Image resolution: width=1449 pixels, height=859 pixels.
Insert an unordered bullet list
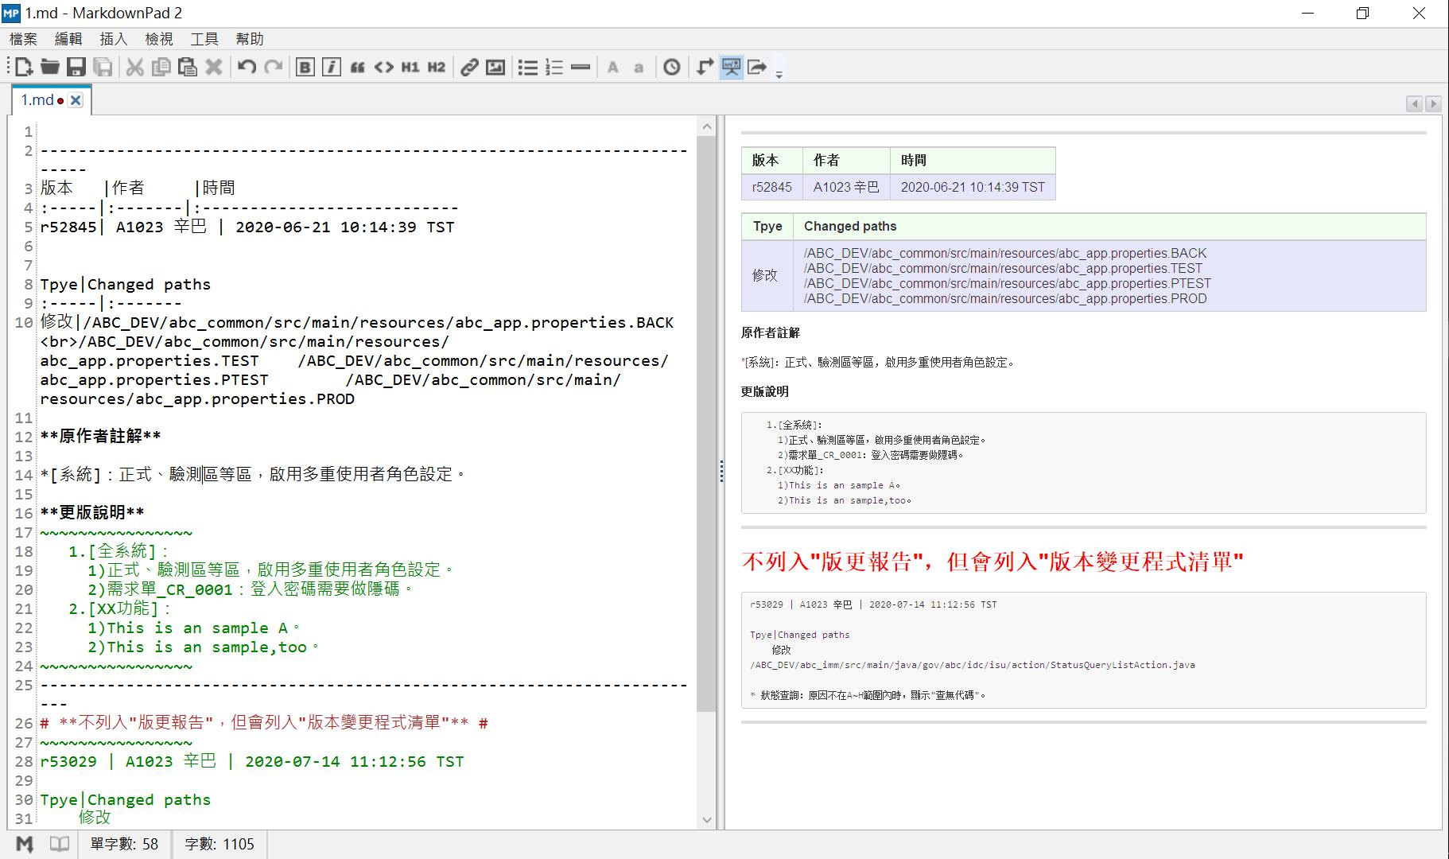[528, 68]
